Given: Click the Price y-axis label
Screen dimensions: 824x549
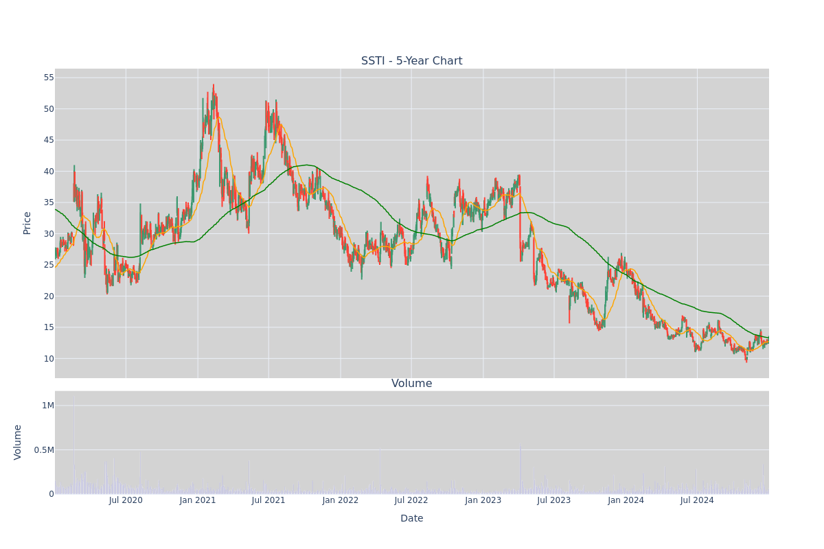Looking at the screenshot, I should pos(27,223).
